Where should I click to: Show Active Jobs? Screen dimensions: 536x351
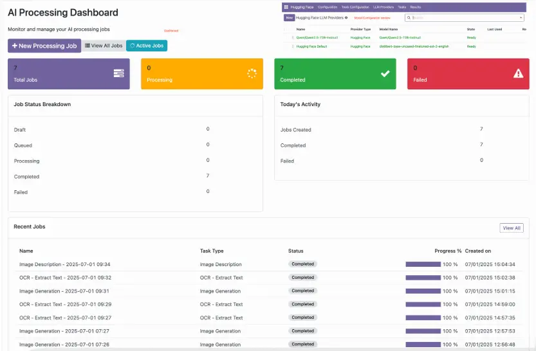[x=147, y=46]
